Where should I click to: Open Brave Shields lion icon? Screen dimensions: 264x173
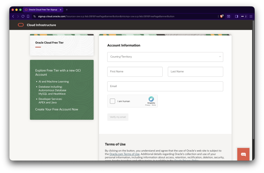[221, 16]
